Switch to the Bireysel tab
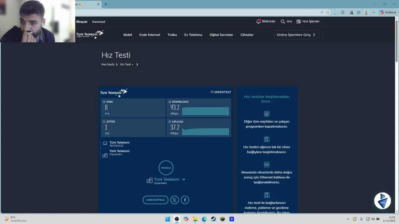399x224 pixels. (x=82, y=22)
